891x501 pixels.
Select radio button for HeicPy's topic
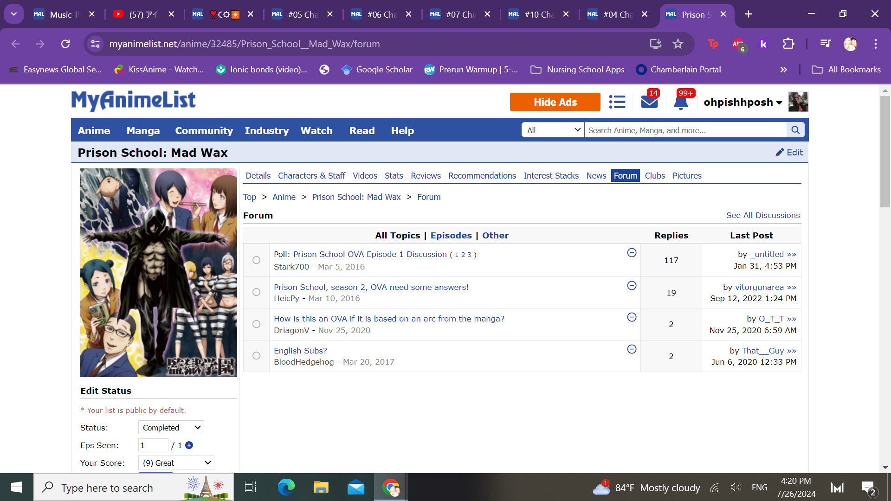point(256,292)
